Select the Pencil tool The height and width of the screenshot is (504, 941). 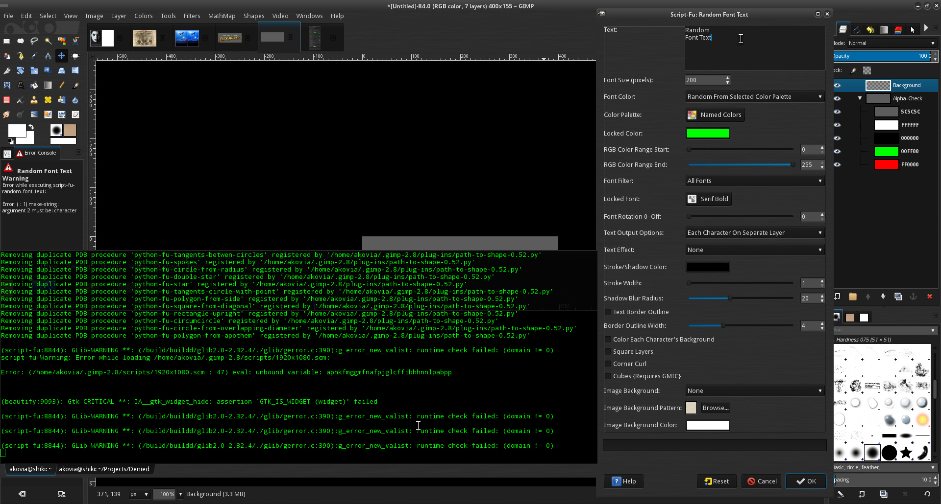click(62, 85)
